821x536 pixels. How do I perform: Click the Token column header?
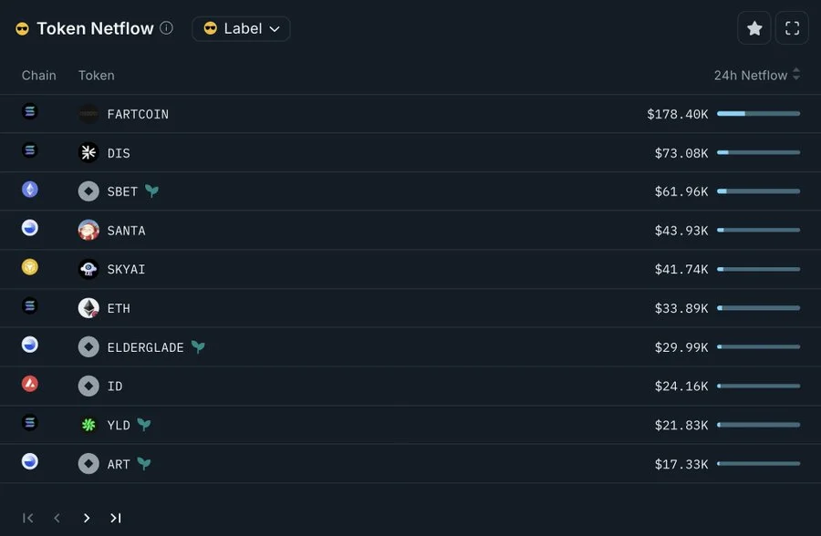pyautogui.click(x=96, y=75)
